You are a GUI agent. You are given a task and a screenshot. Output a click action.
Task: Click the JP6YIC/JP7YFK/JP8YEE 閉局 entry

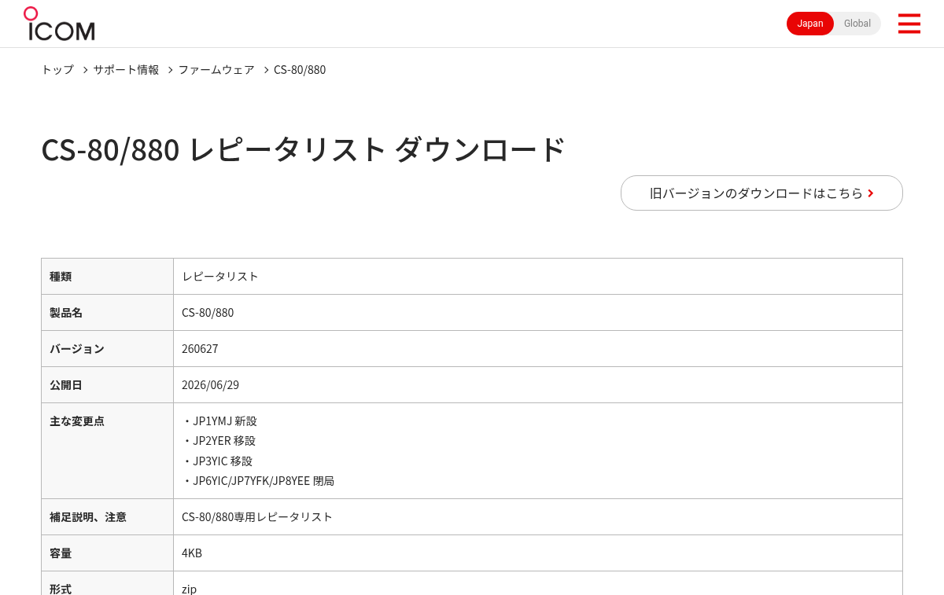click(x=258, y=481)
